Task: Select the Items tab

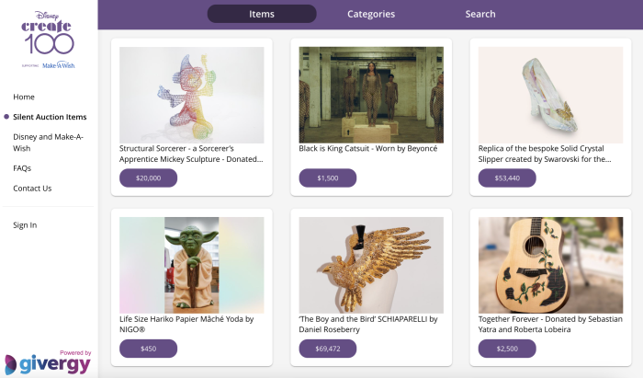Action: 262,14
